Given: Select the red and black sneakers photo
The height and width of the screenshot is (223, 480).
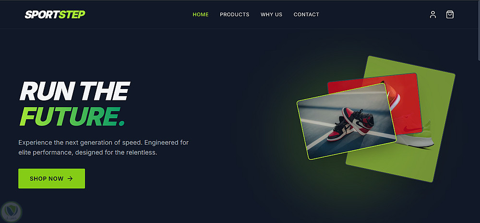Looking at the screenshot, I should [x=347, y=122].
